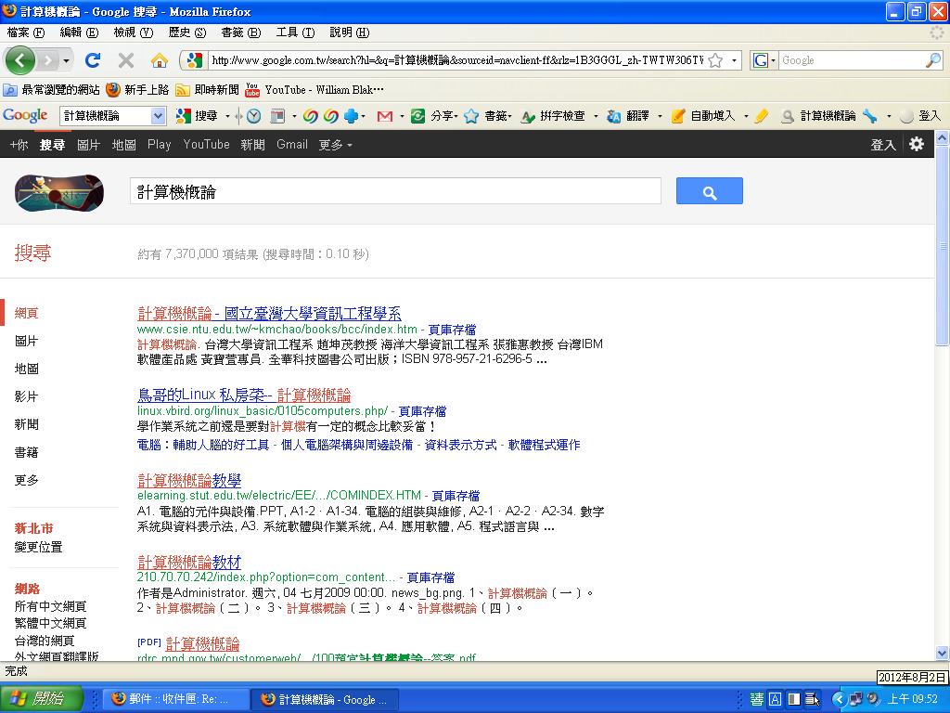Image resolution: width=950 pixels, height=713 pixels.
Task: Click the blue magnifier search button
Action: tap(710, 191)
